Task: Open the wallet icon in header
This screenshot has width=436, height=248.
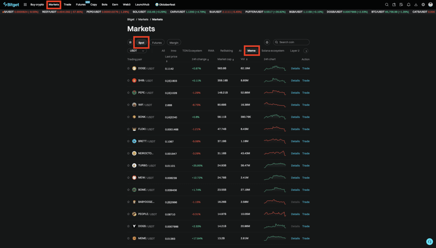Action: [394, 5]
